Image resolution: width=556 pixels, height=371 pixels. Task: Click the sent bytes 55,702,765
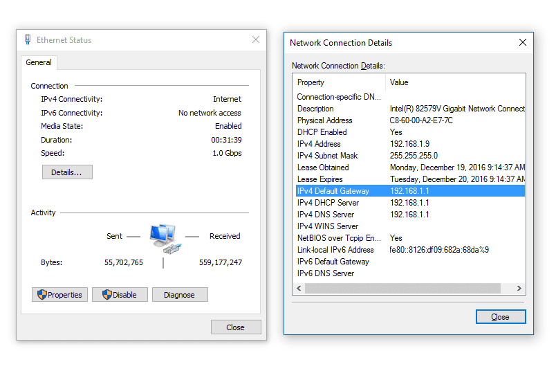point(124,262)
